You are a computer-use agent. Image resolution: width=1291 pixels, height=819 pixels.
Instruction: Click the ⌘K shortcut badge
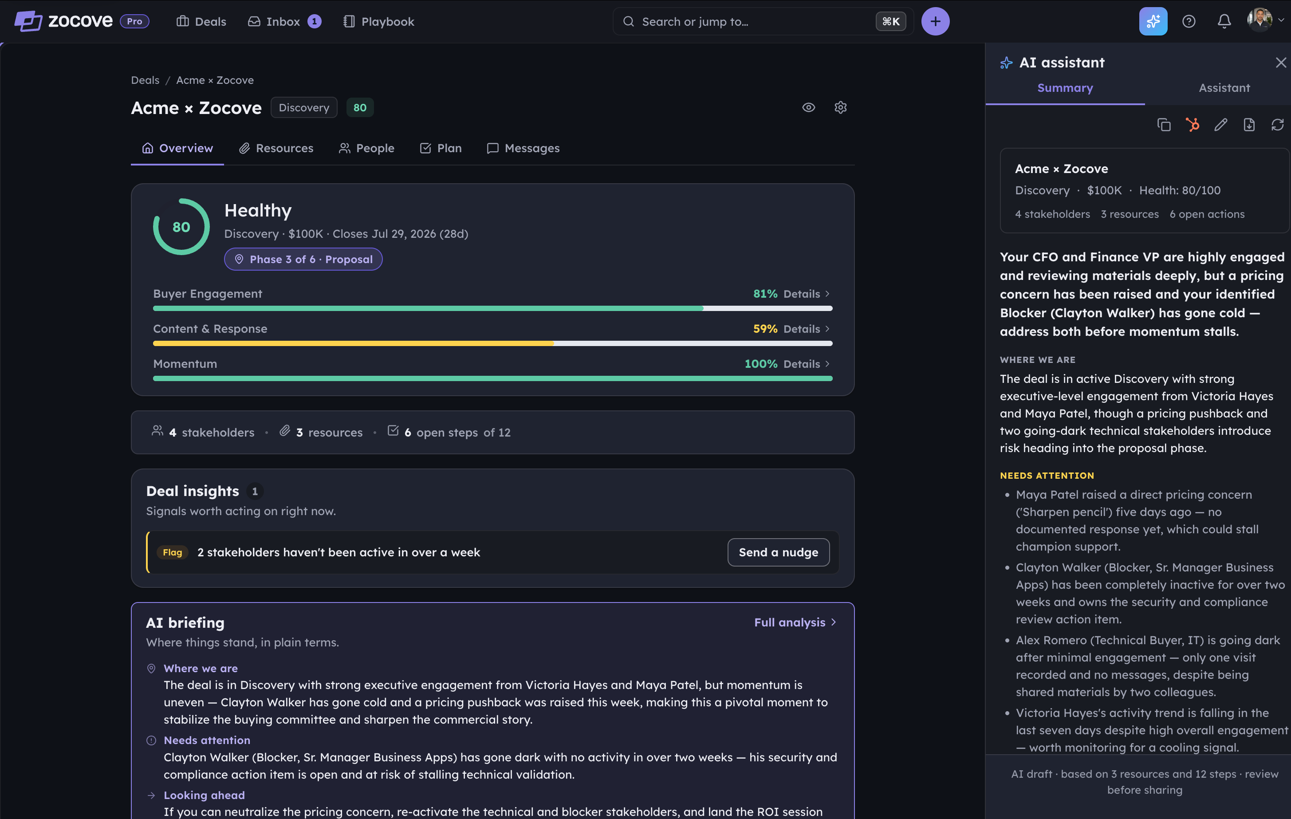click(x=890, y=21)
